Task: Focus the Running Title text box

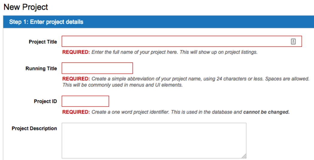Action: [x=97, y=68]
